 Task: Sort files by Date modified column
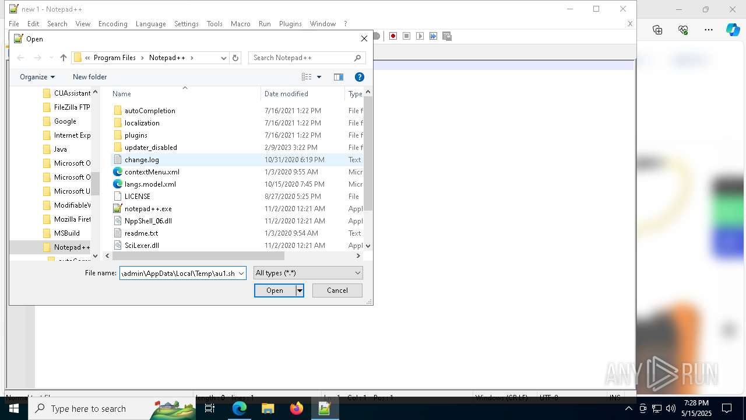[302, 93]
